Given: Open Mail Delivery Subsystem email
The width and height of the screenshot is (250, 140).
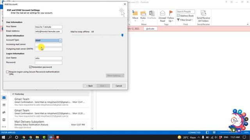Looking at the screenshot, I should click(50, 124).
